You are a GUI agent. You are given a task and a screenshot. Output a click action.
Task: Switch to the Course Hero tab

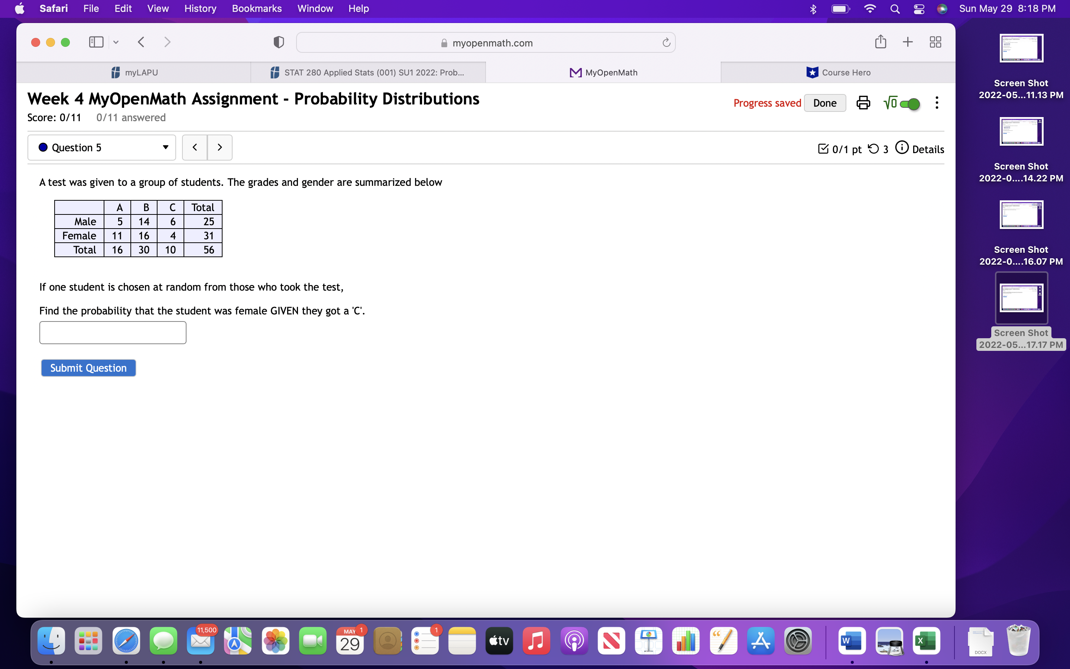point(838,72)
